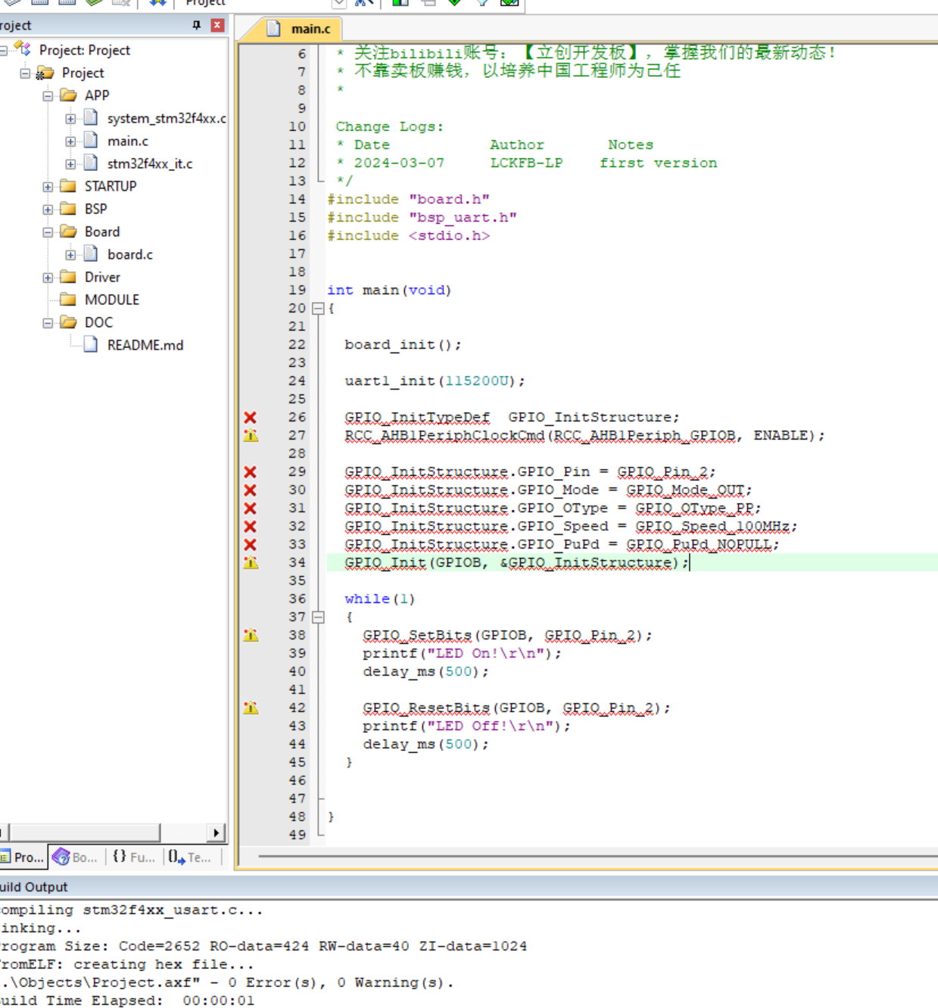Click the warning marker on line 42
Image resolution: width=938 pixels, height=1008 pixels.
250,708
